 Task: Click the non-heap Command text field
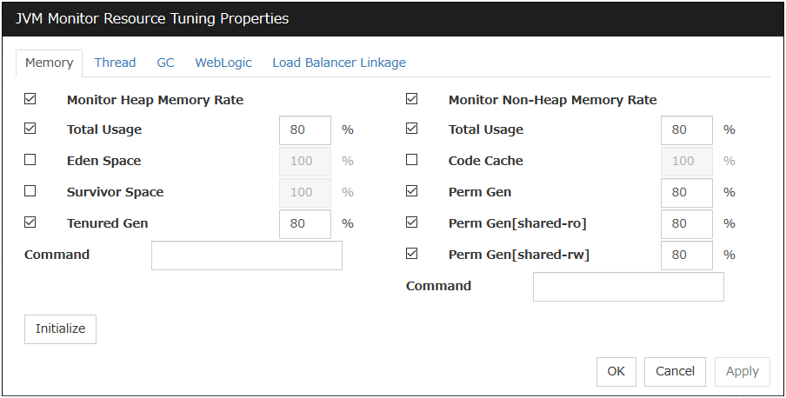[628, 287]
